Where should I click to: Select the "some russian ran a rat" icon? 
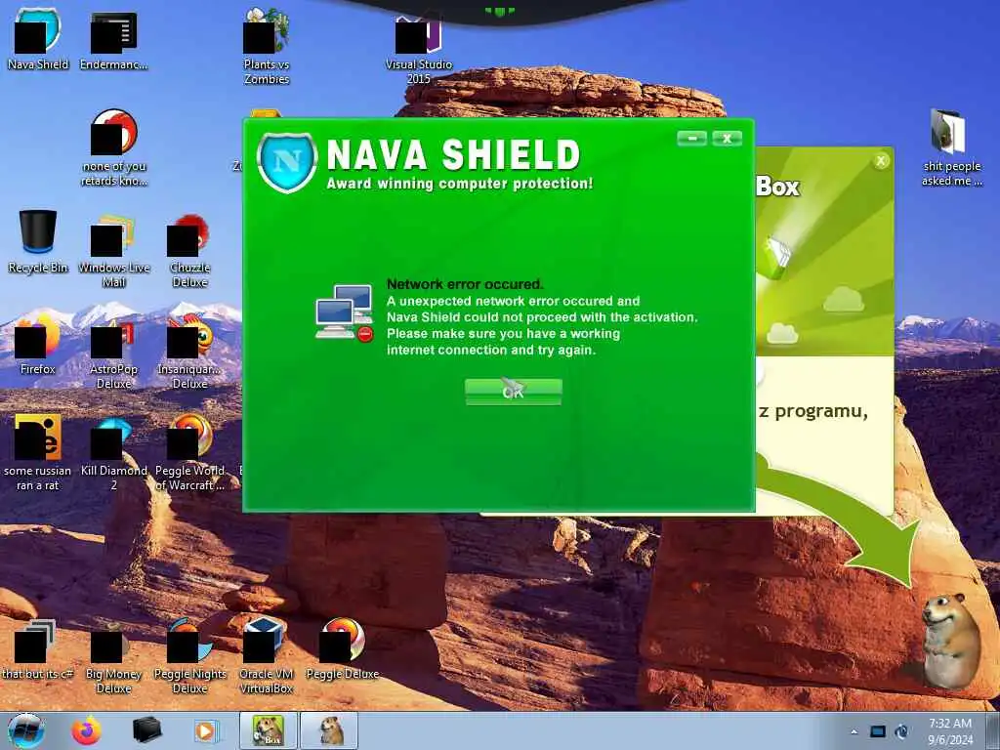[38, 452]
